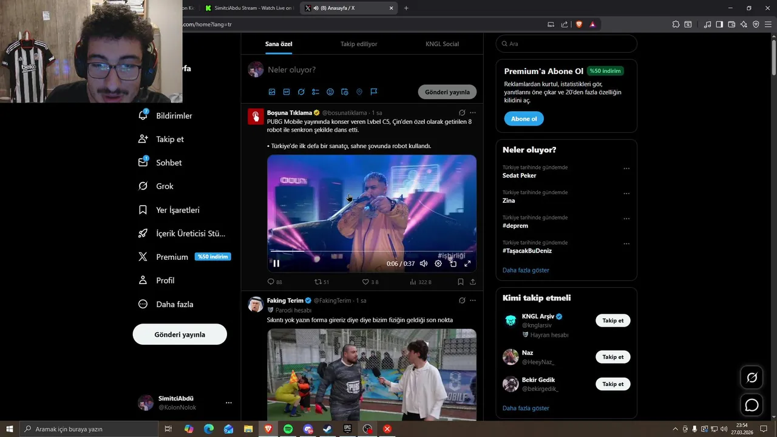Open floating Grok button
Image resolution: width=777 pixels, height=437 pixels.
pyautogui.click(x=752, y=378)
